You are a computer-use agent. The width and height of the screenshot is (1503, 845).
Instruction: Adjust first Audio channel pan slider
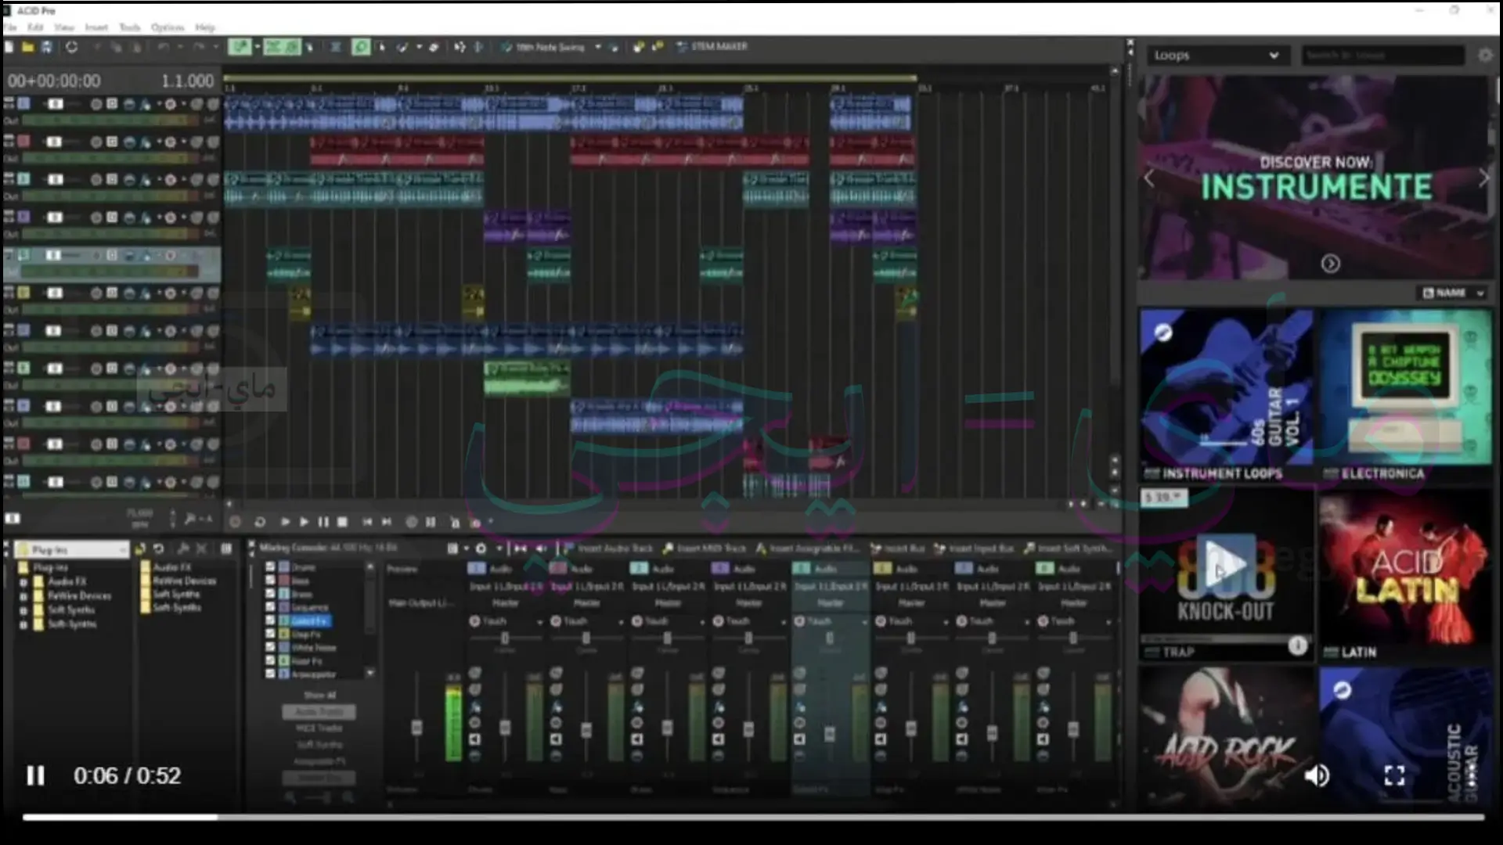coord(505,638)
